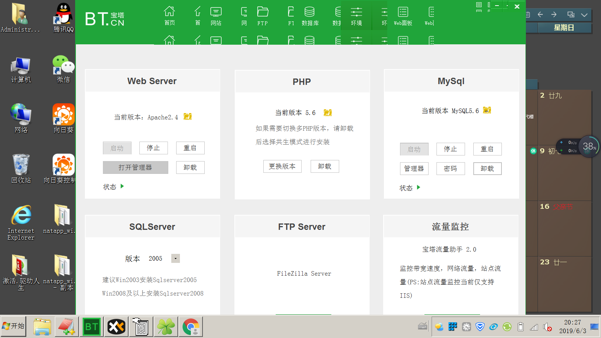Click 更换版本 in PHP panel
601x338 pixels.
click(282, 166)
